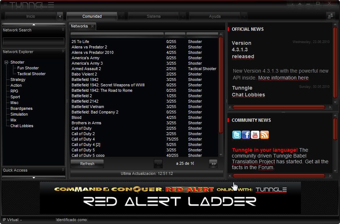Collapse the Network Explorer panel chevron
The width and height of the screenshot is (340, 224).
63,51
